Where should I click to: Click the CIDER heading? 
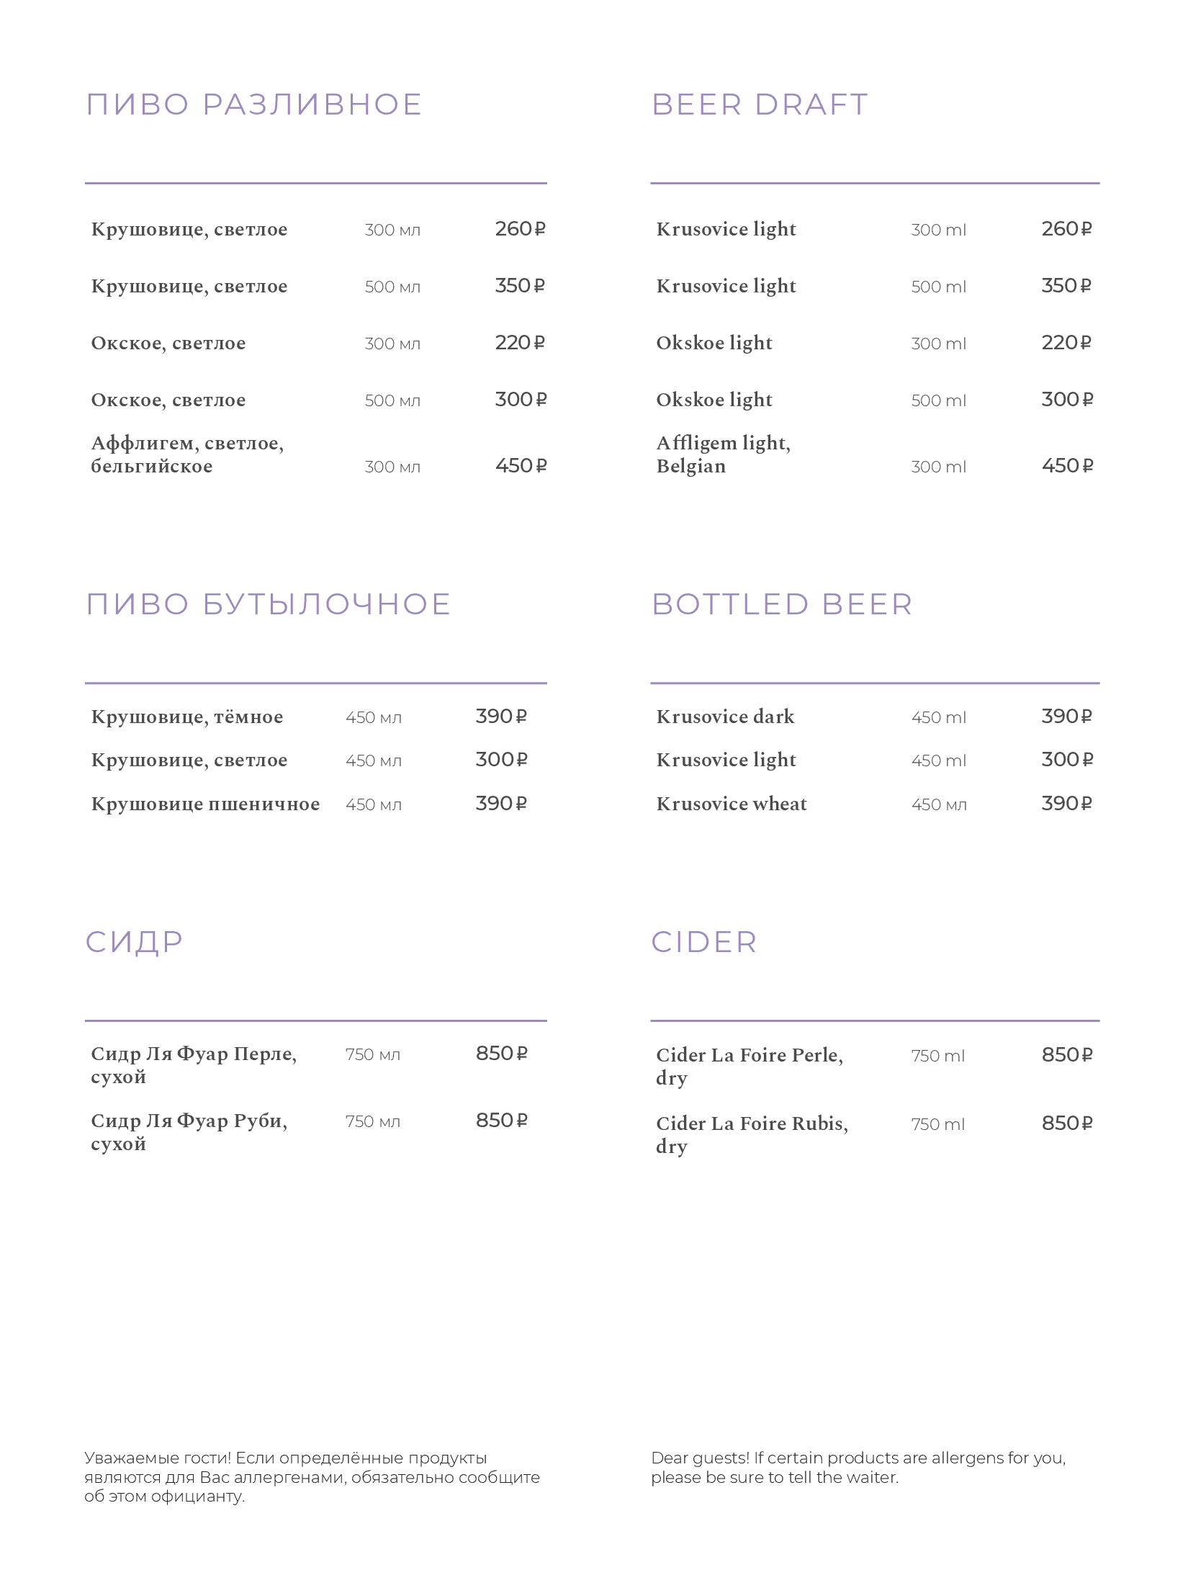tap(704, 943)
